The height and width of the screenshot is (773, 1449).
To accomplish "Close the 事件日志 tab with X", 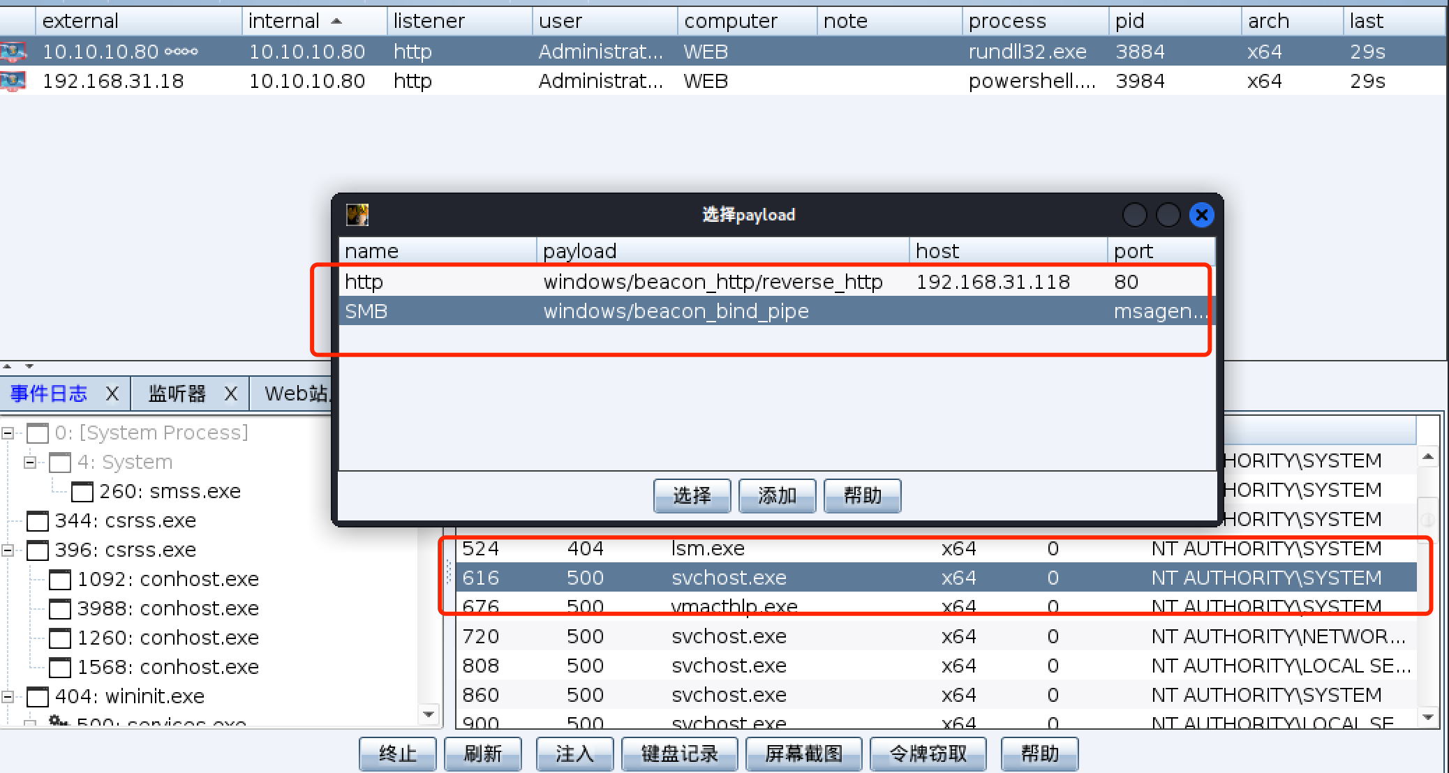I will [112, 394].
